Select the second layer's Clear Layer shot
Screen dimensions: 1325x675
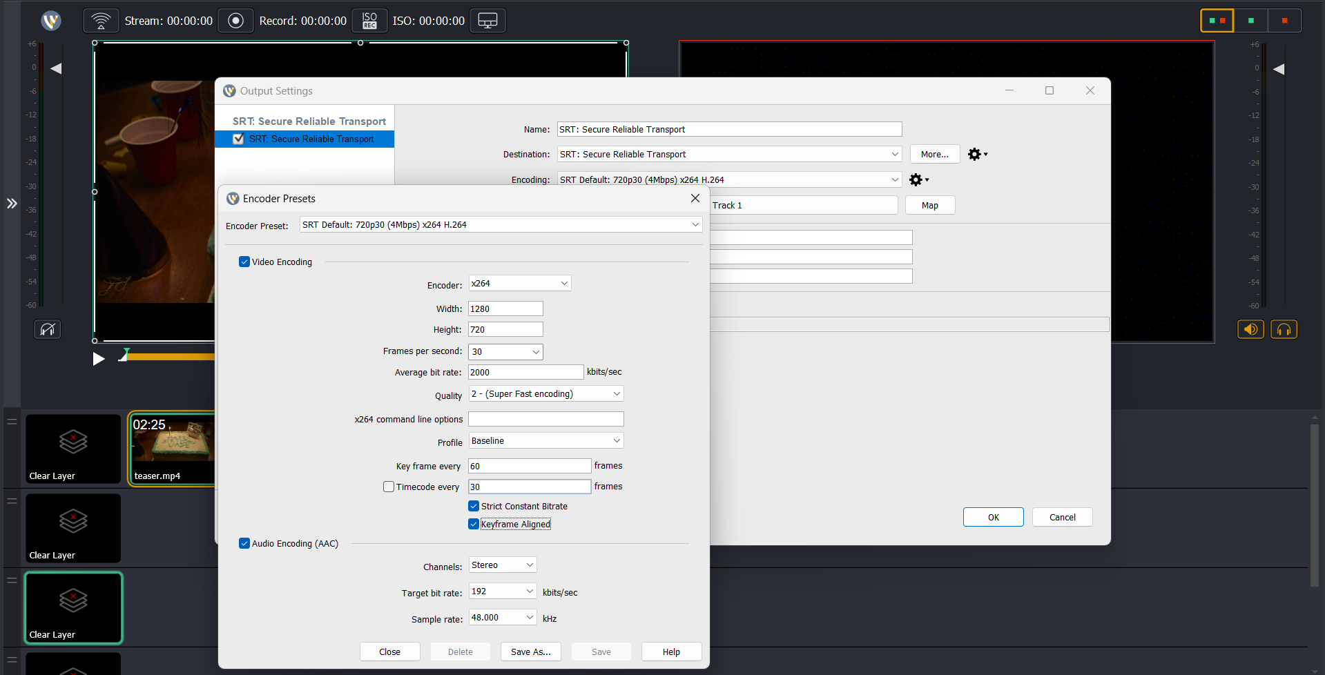click(73, 528)
